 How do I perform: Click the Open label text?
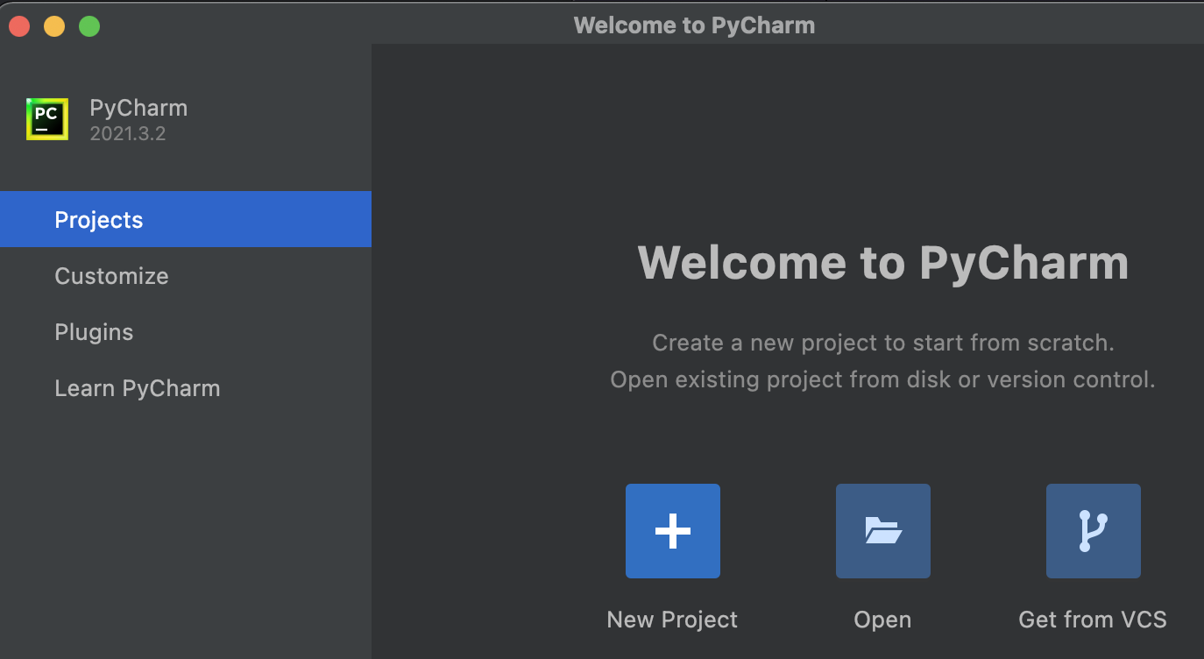coord(882,620)
